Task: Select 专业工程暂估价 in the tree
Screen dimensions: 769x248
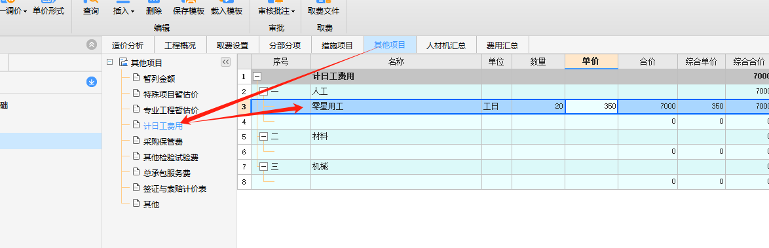Action: tap(171, 110)
